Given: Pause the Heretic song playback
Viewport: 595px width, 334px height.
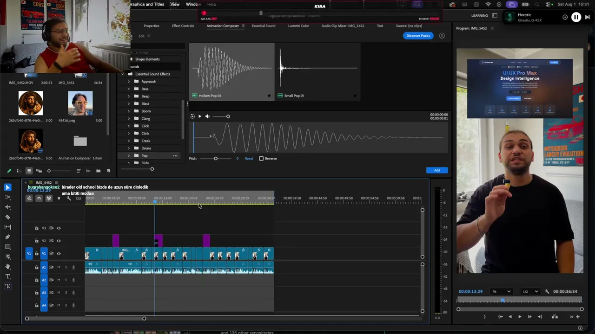Looking at the screenshot, I should (x=576, y=17).
